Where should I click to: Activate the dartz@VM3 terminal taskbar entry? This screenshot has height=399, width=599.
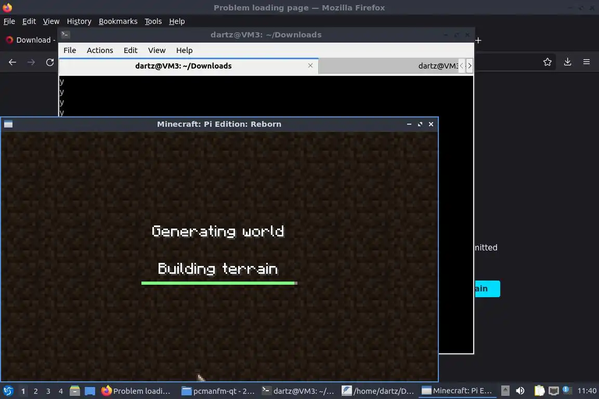[297, 391]
